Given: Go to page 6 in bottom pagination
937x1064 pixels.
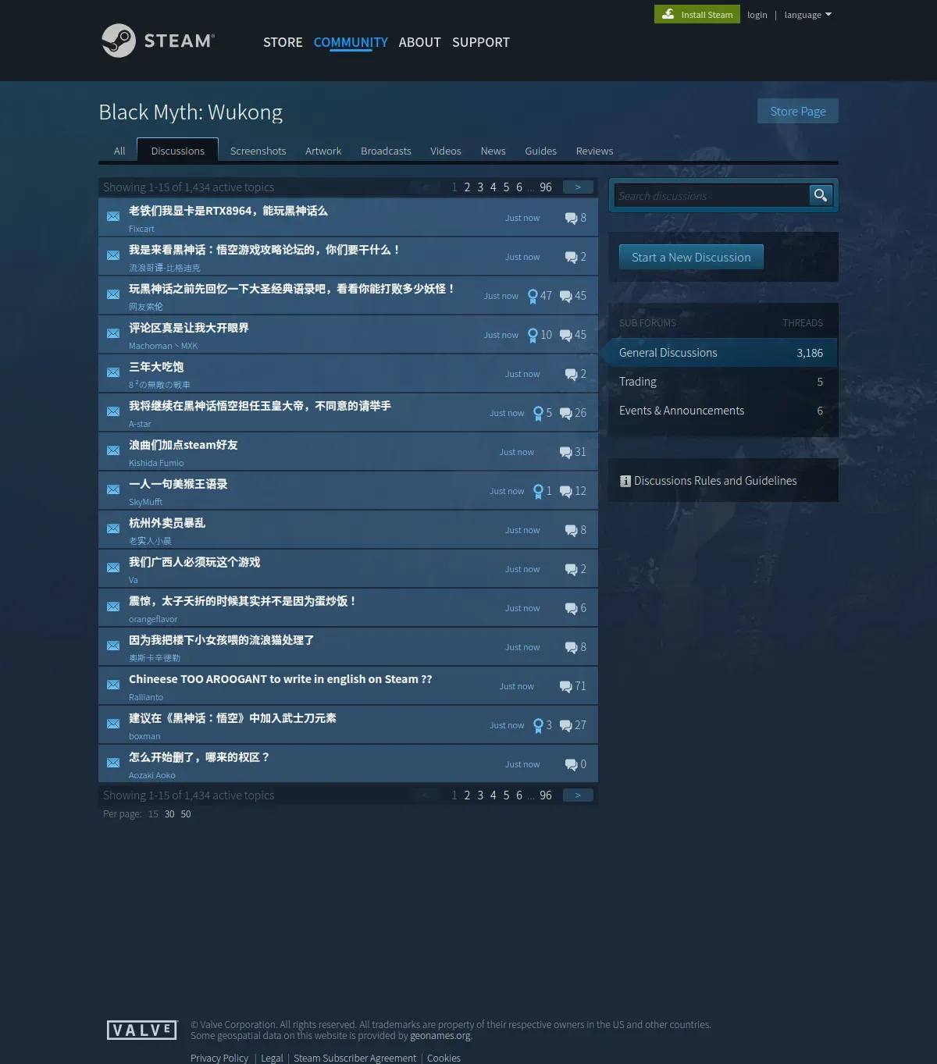Looking at the screenshot, I should click(519, 795).
